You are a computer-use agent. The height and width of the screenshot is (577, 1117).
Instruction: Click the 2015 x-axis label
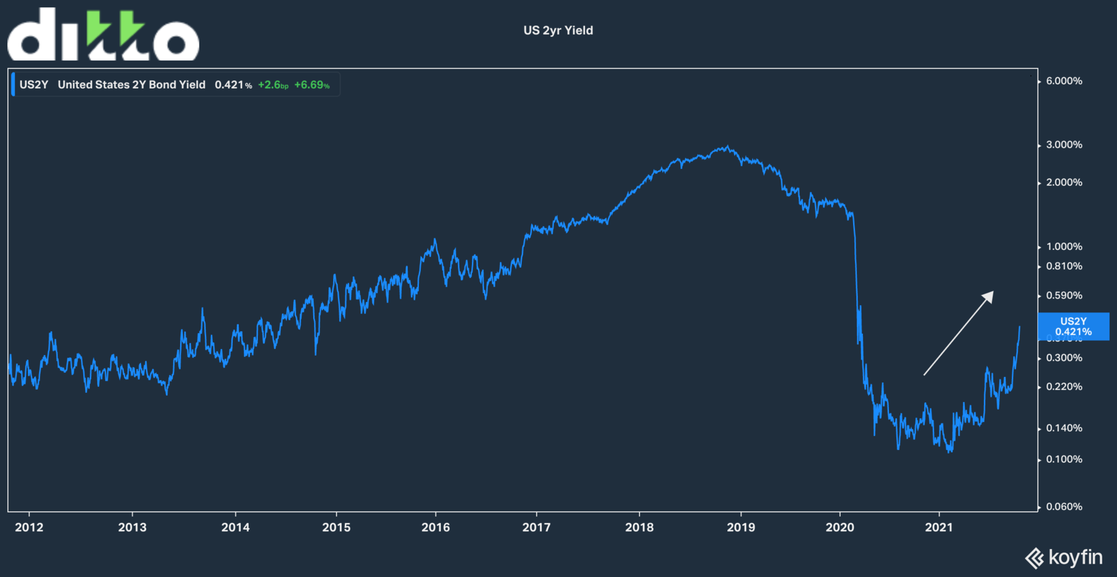pos(336,527)
